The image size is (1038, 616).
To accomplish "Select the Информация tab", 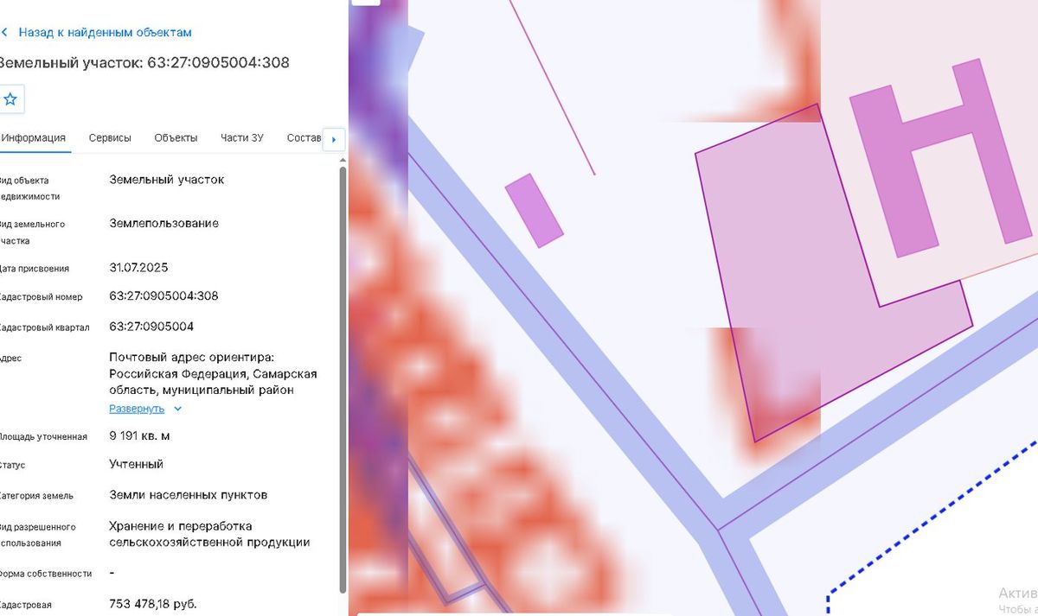I will 33,138.
